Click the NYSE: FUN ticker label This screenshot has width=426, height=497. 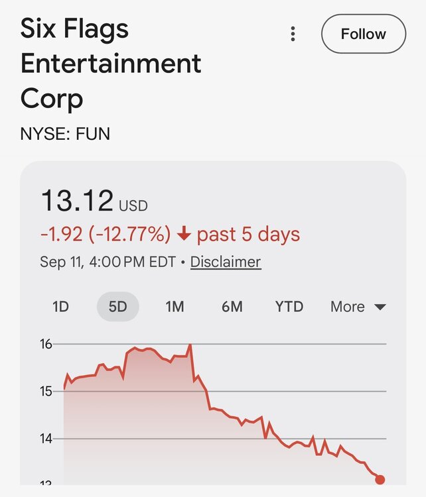[x=65, y=134]
